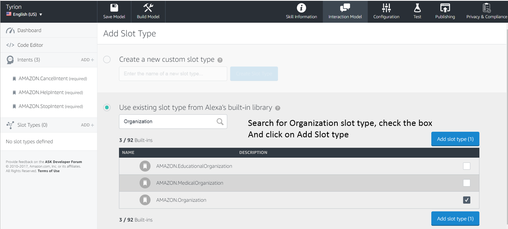This screenshot has width=508, height=229.
Task: Click the Slot Types nodes icon
Action: tap(10, 125)
